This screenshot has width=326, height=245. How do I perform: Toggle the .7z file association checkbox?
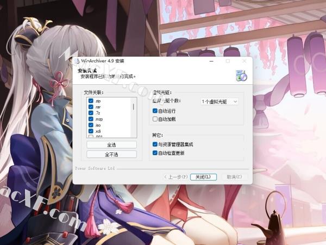click(x=91, y=113)
